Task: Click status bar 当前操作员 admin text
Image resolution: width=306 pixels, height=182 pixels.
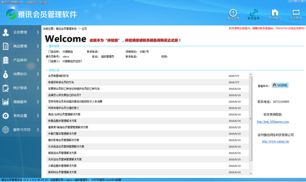Action: 70,180
